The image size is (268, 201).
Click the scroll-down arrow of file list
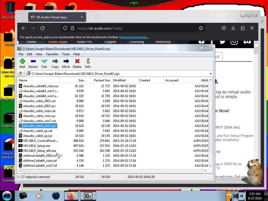click(x=210, y=166)
